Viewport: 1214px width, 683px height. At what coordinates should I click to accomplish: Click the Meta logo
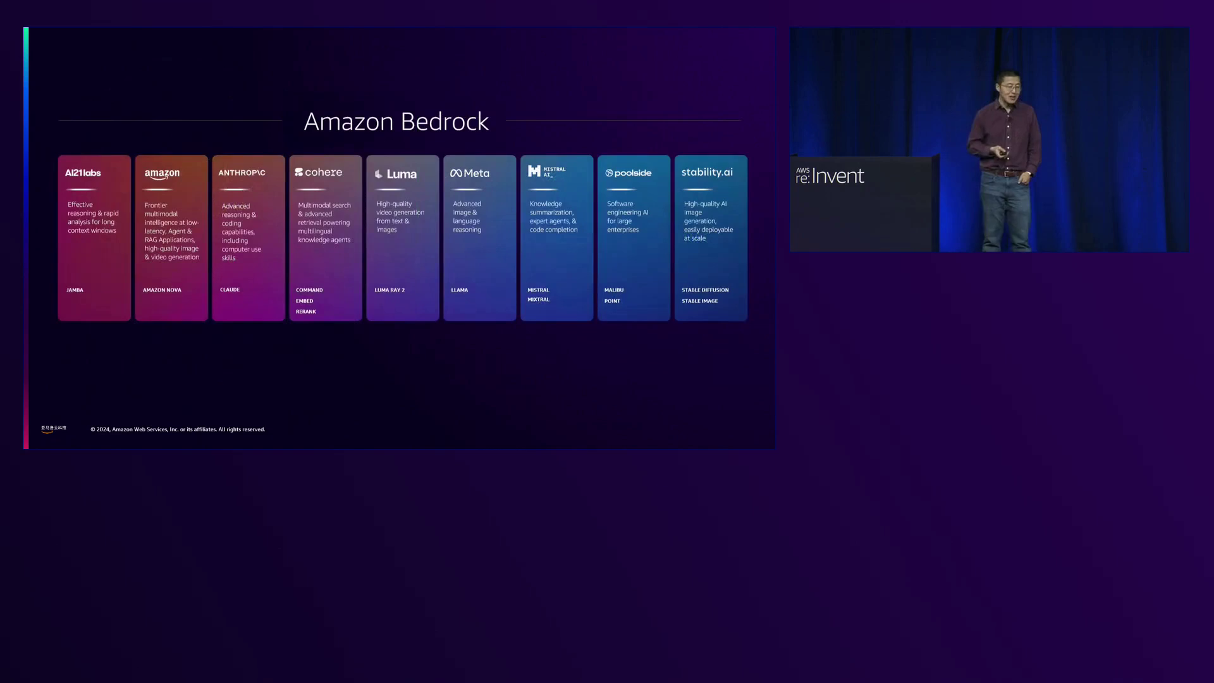click(x=470, y=173)
